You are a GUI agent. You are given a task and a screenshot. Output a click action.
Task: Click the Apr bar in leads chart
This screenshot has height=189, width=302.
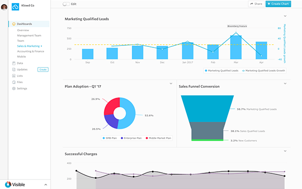261,50
